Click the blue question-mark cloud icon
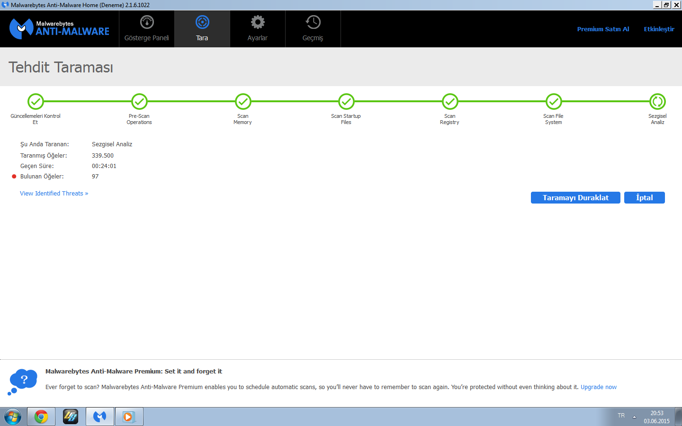Image resolution: width=682 pixels, height=426 pixels. [x=22, y=382]
